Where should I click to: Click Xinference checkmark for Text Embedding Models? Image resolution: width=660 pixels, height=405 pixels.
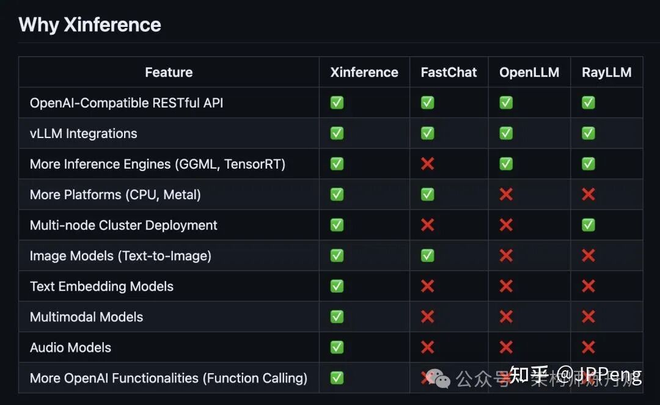(337, 286)
